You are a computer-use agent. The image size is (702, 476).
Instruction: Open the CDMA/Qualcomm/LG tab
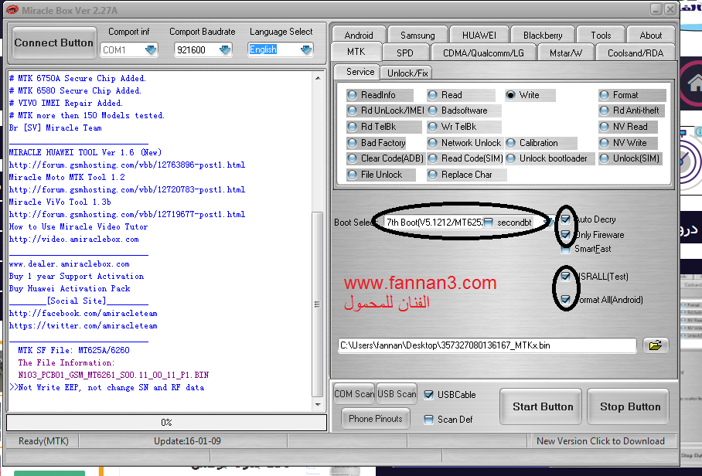[x=483, y=53]
